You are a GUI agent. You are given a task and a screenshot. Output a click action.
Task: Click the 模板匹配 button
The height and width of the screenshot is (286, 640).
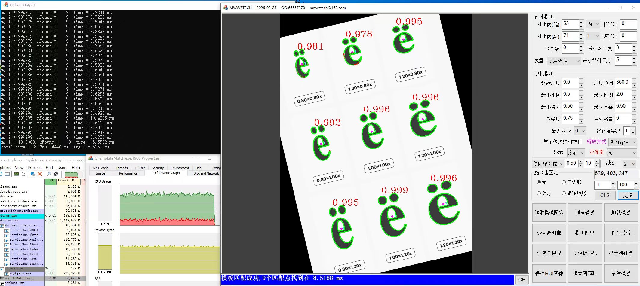pos(585,233)
